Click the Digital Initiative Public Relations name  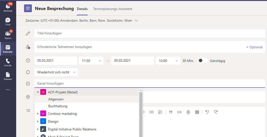tap(72, 129)
